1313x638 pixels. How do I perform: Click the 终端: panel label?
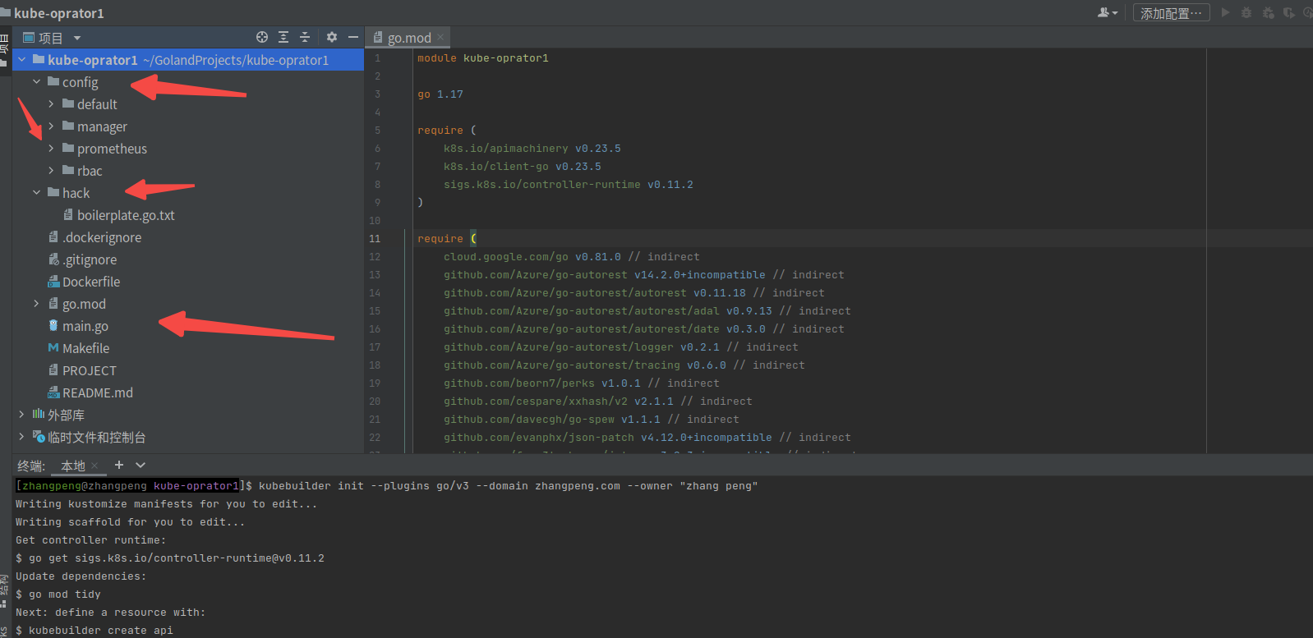click(31, 466)
